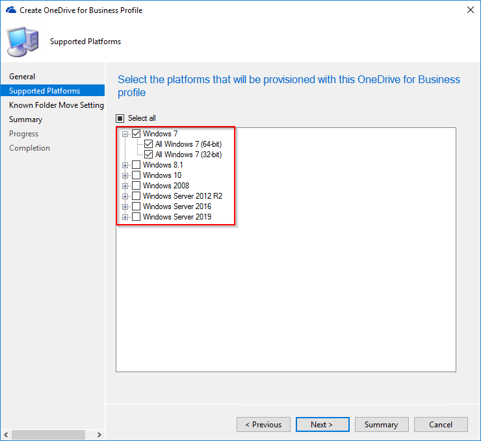Screen dimensions: 481x441
Task: Collapse the Windows 7 tree node
Action: (125, 134)
